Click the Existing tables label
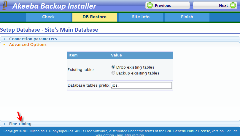Viewport: 240px width, 136px height. click(81, 70)
